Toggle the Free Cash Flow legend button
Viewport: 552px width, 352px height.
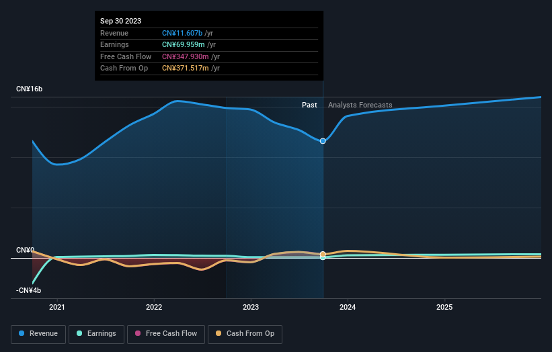(x=166, y=334)
